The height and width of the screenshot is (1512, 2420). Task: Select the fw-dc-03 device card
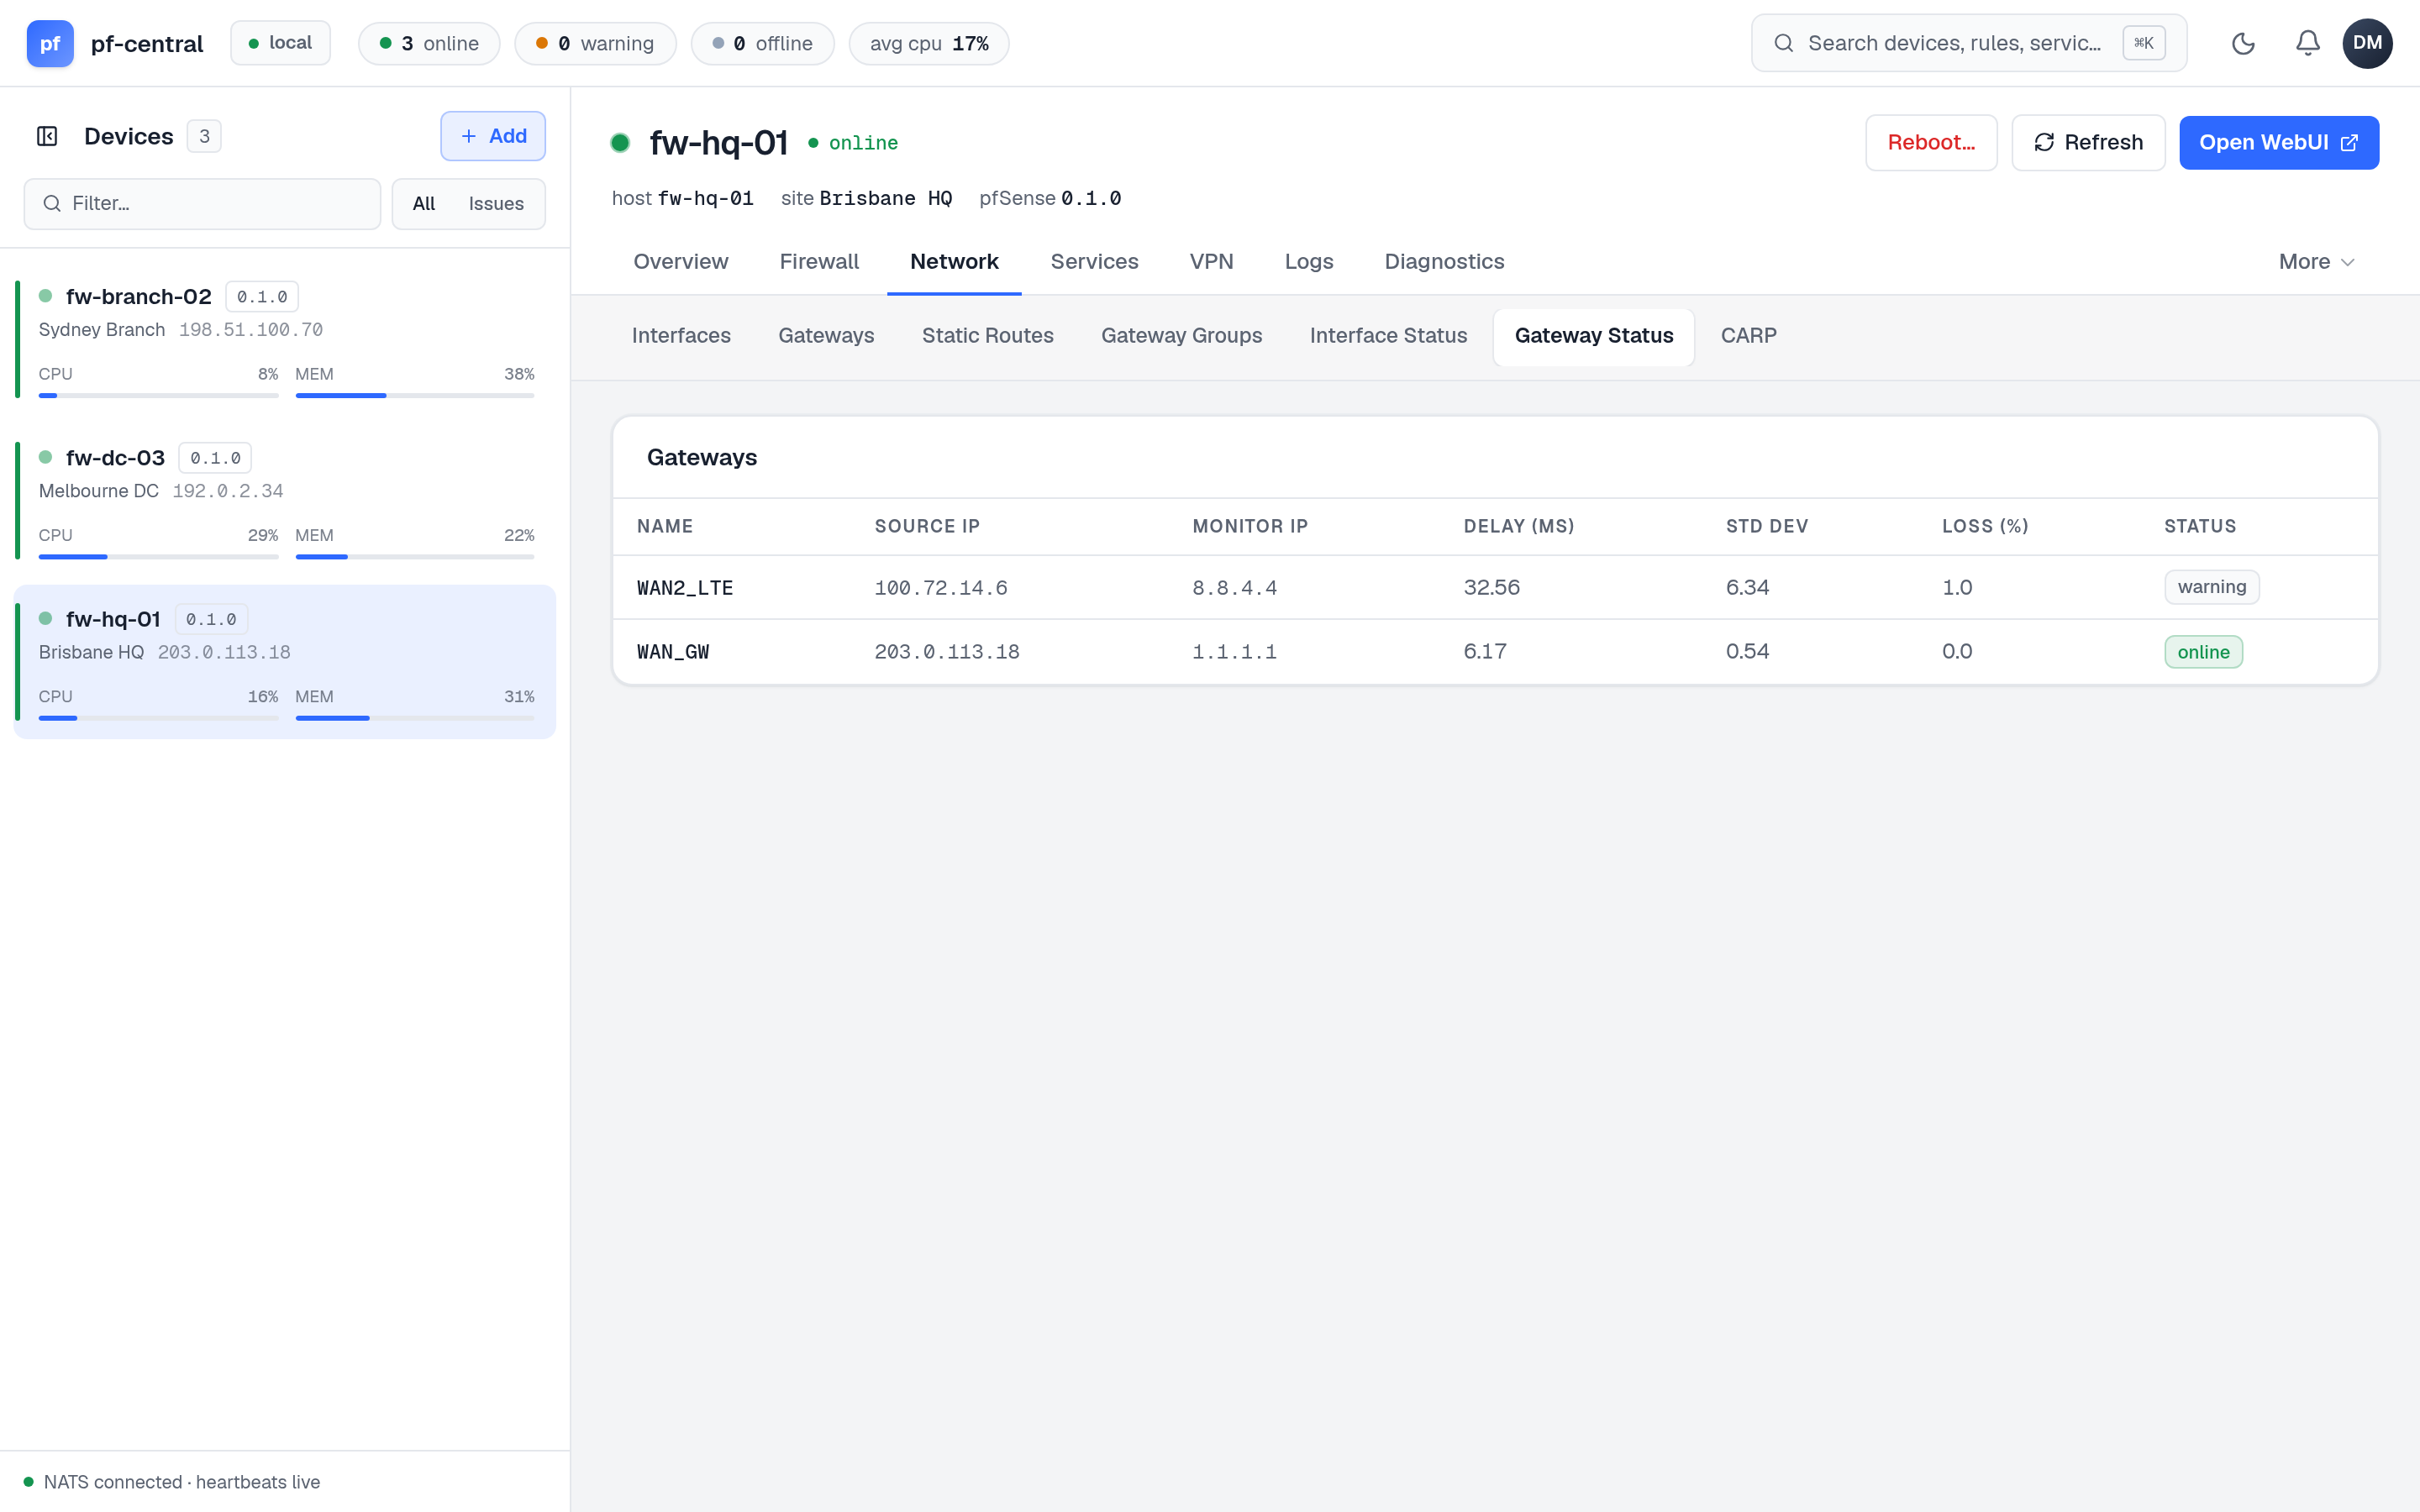pyautogui.click(x=285, y=501)
